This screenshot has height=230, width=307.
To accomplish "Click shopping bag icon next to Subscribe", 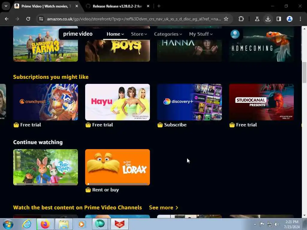I will (160, 125).
